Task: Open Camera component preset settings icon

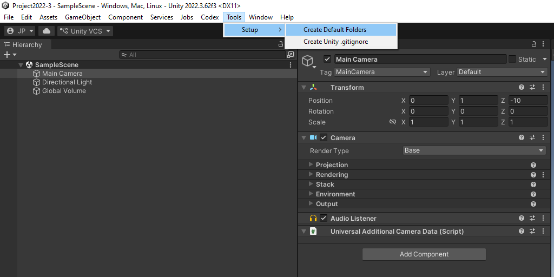Action: (x=532, y=138)
